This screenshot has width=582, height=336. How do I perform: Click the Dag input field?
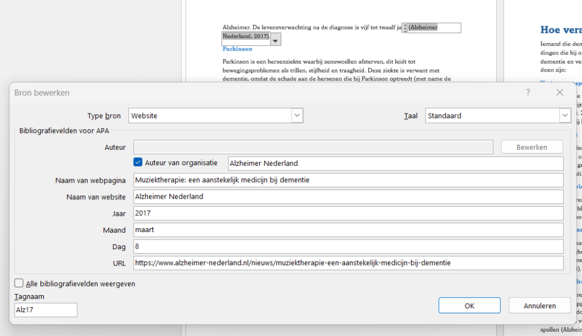[x=348, y=246]
